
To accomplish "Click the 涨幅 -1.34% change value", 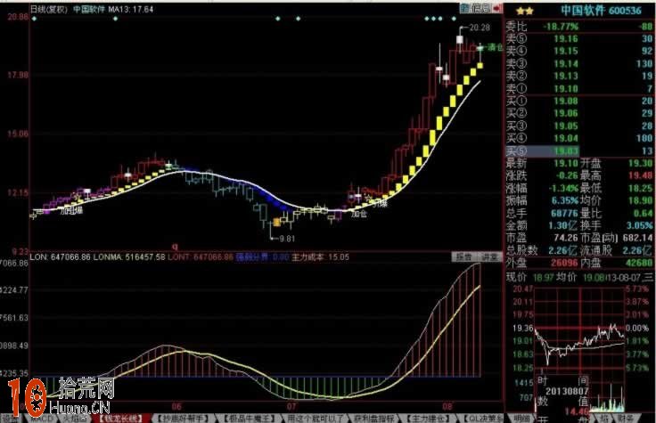I will point(563,188).
